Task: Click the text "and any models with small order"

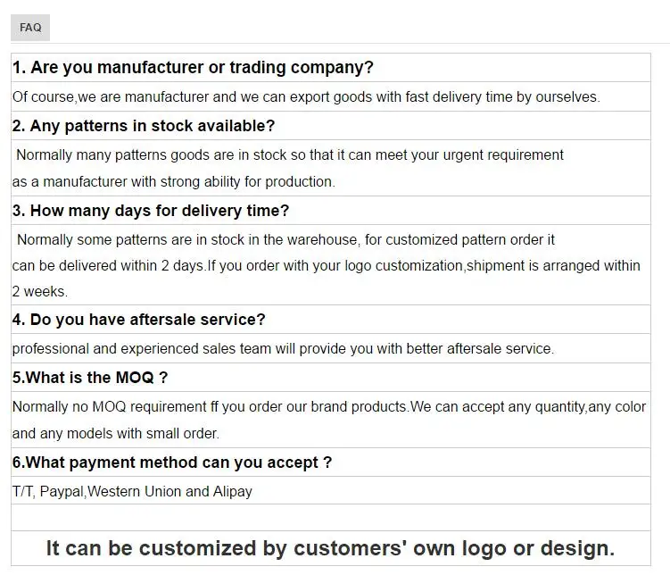Action: pyautogui.click(x=115, y=434)
